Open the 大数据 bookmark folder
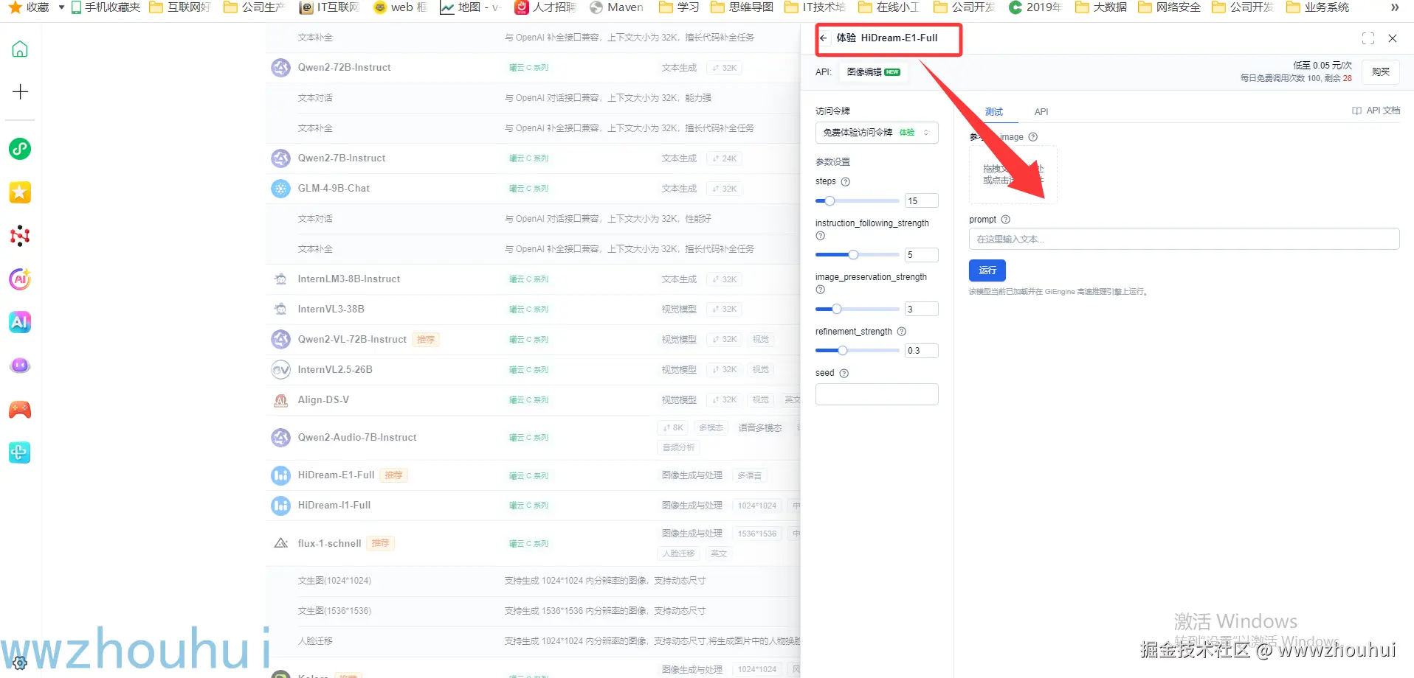This screenshot has height=678, width=1414. [x=1101, y=7]
